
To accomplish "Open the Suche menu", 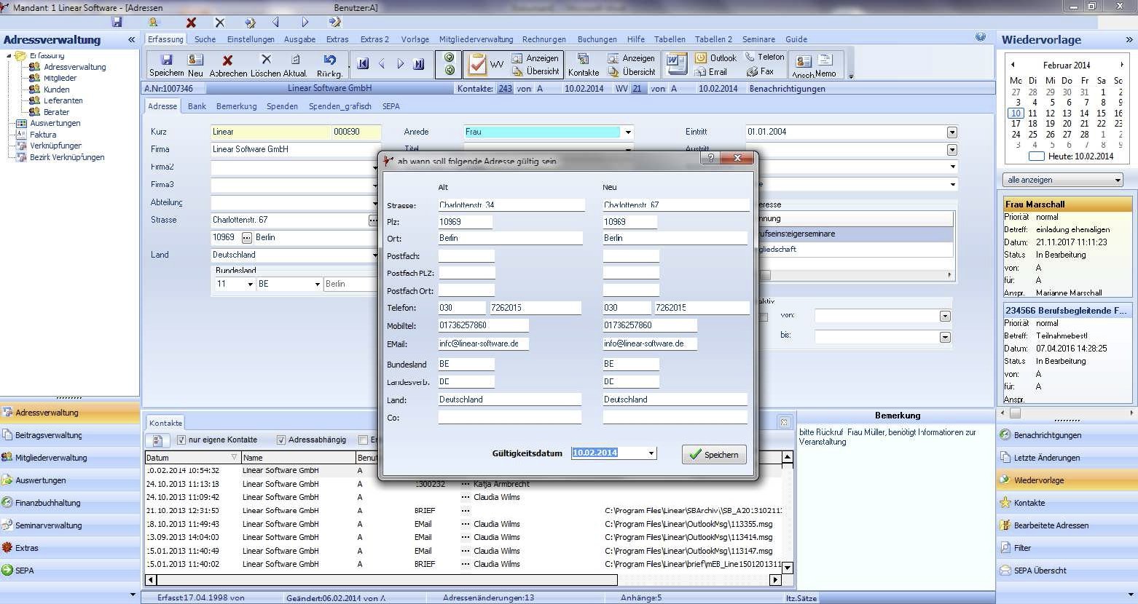I will point(205,39).
